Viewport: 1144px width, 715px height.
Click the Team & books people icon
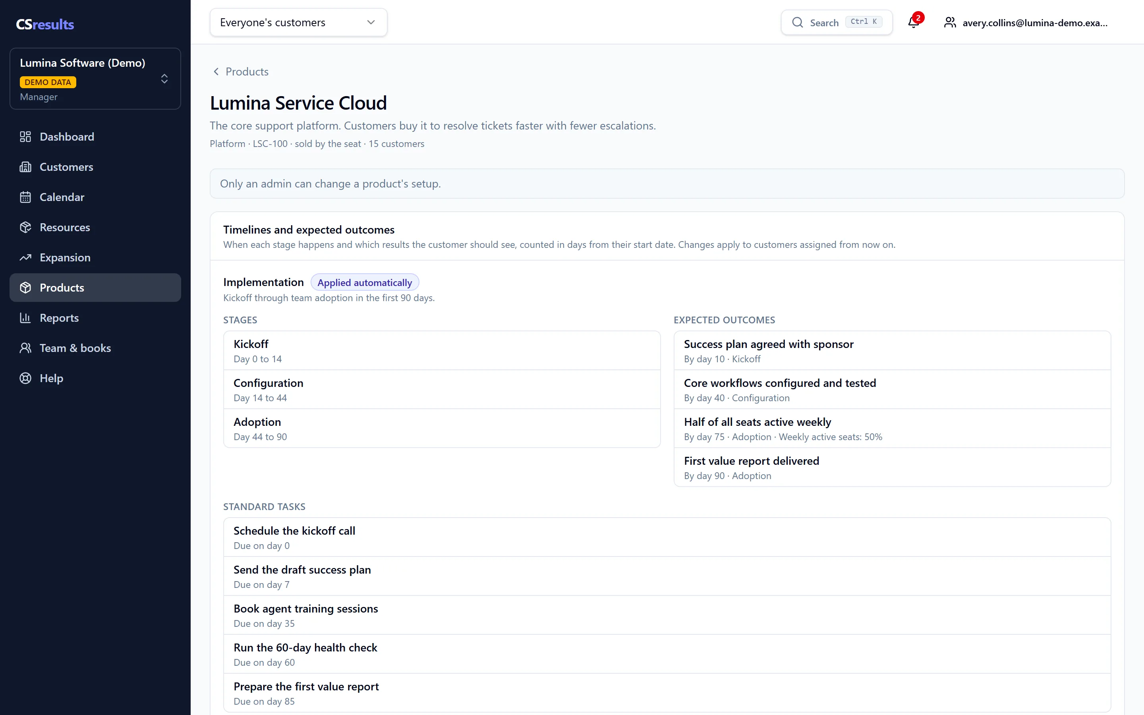click(25, 348)
